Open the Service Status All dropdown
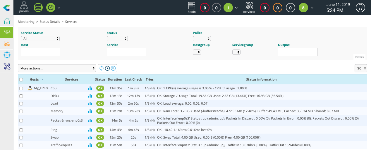The image size is (371, 150). click(40, 39)
